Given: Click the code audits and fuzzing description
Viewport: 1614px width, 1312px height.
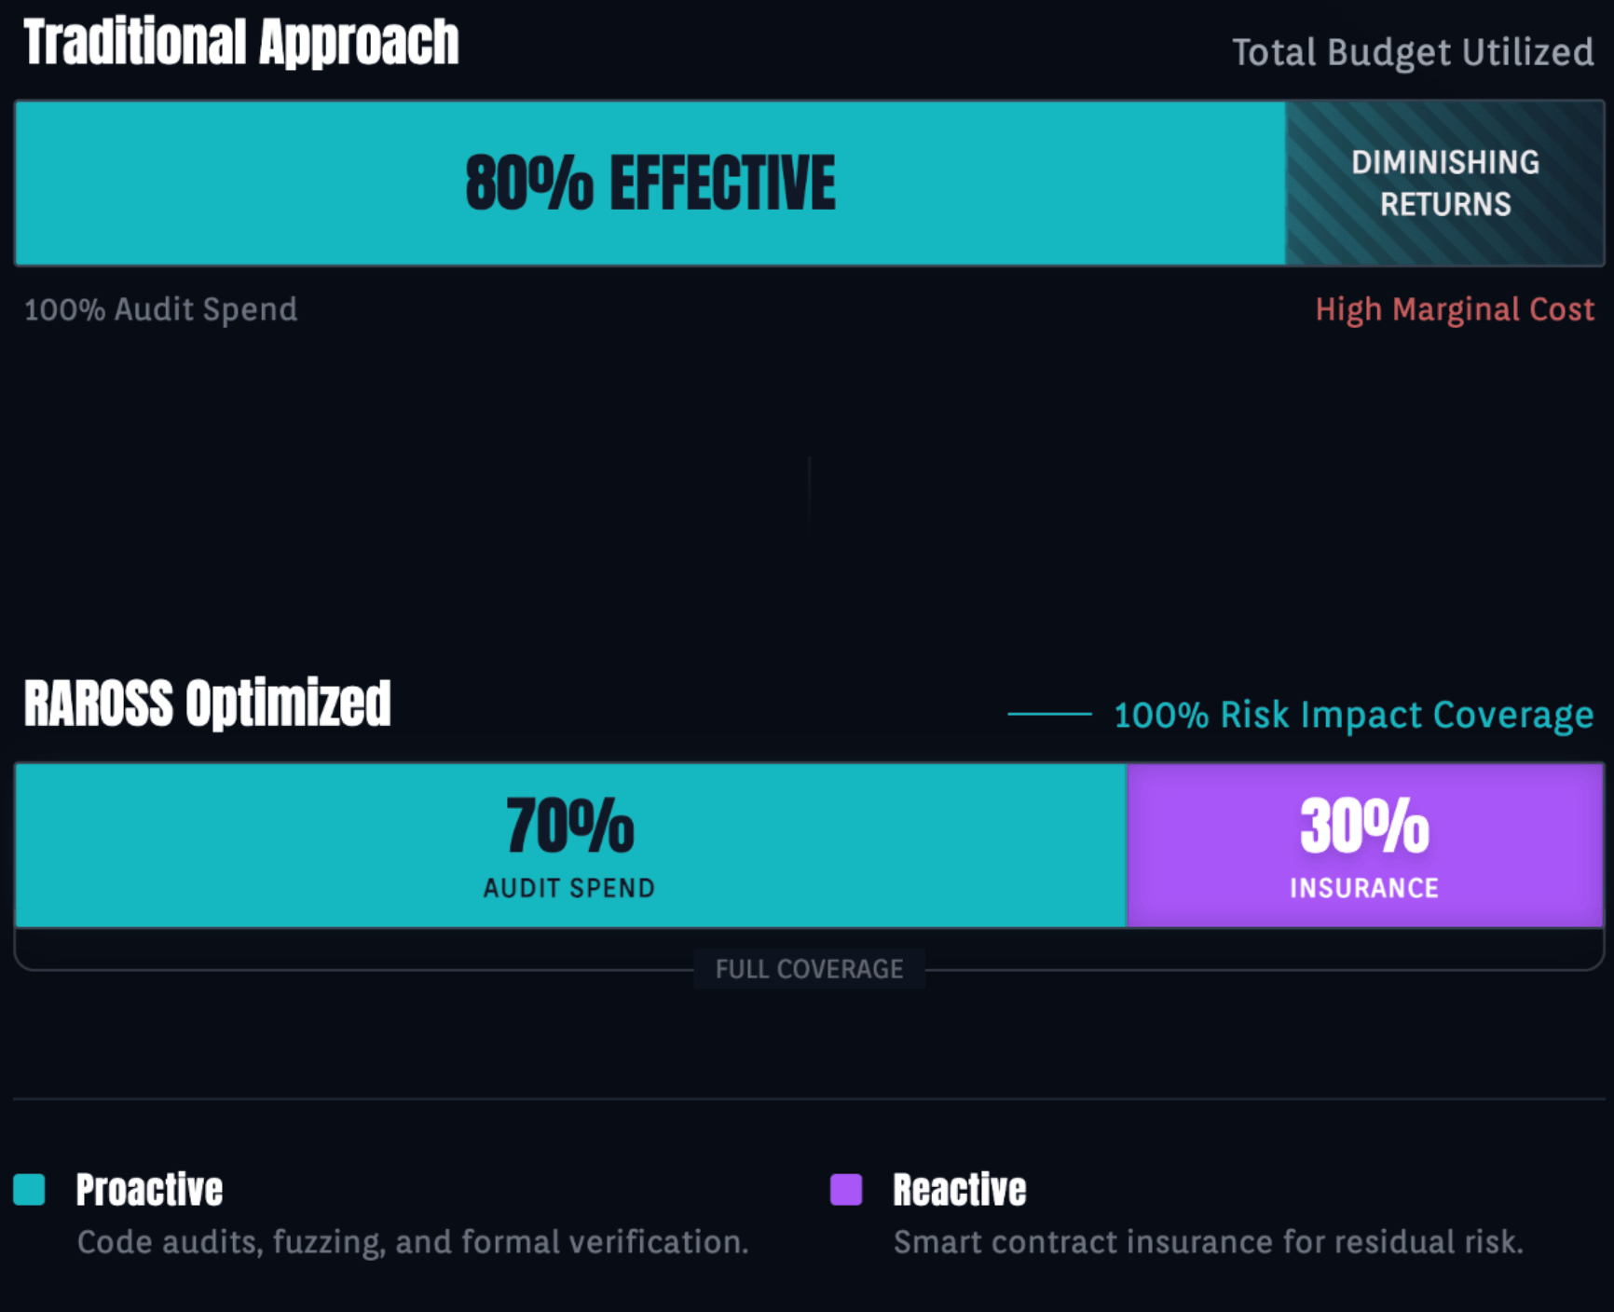Looking at the screenshot, I should pyautogui.click(x=413, y=1242).
